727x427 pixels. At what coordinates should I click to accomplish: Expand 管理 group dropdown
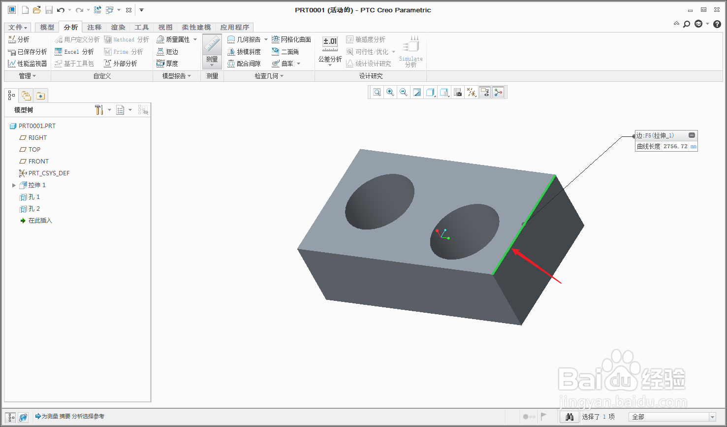click(x=28, y=76)
